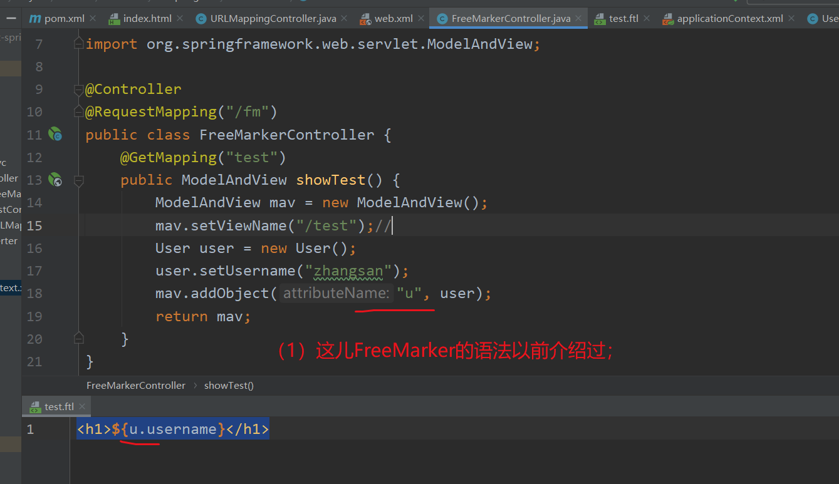The height and width of the screenshot is (484, 839).
Task: Click showTest() in the breadcrumb bar
Action: (x=228, y=385)
